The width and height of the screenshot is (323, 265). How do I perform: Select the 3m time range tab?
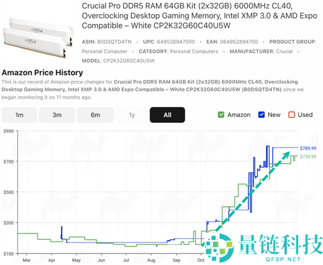pyautogui.click(x=57, y=115)
